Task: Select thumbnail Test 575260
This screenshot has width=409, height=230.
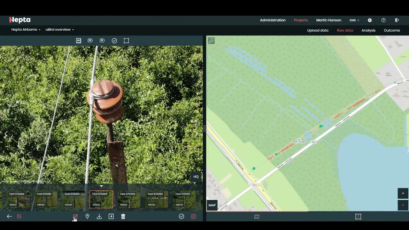Action: 18,199
